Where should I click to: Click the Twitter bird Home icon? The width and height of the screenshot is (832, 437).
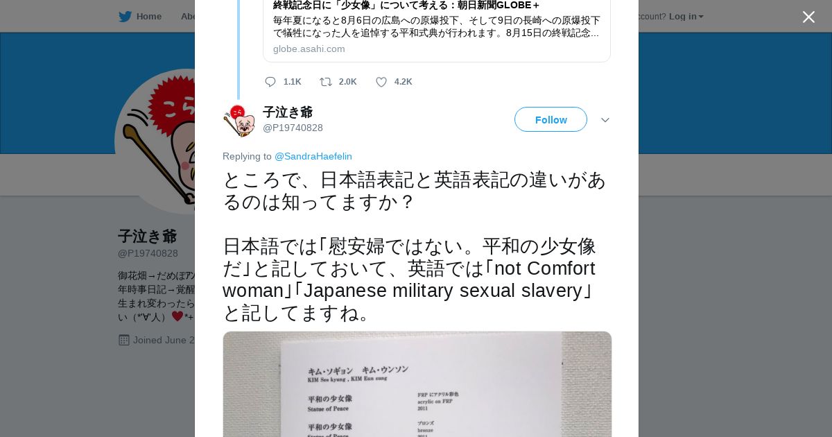tap(125, 16)
